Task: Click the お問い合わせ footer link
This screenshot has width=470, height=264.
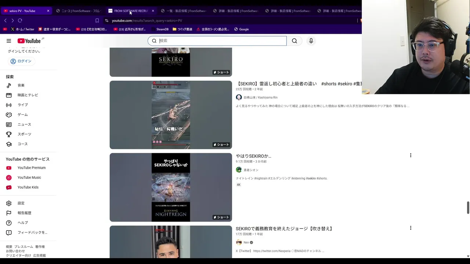Action: point(15,251)
